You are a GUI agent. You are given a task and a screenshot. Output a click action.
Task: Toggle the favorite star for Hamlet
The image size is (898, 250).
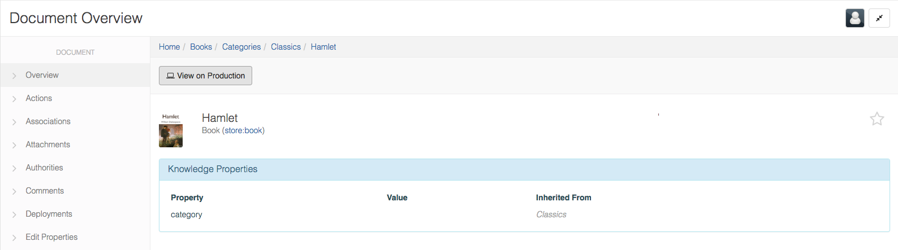877,119
